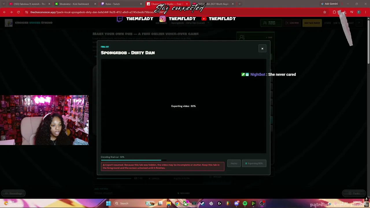
Task: Open Google Chrome from the taskbar
Action: click(x=177, y=203)
